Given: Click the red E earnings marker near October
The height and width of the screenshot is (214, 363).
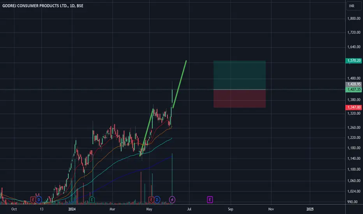Looking at the screenshot, I should click(x=33, y=200).
